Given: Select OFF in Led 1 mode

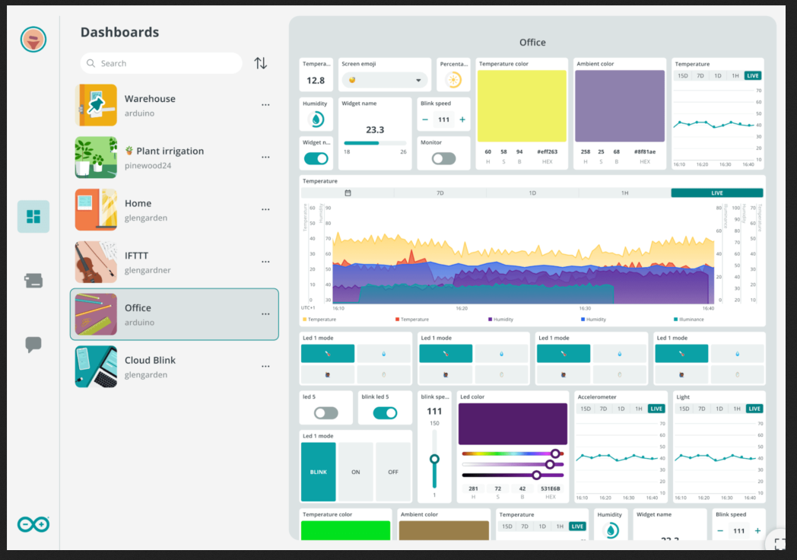Looking at the screenshot, I should 393,472.
